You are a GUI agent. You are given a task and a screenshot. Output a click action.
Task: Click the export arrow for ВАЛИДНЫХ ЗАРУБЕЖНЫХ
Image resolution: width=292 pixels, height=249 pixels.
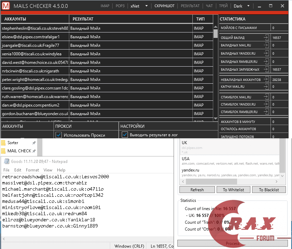pos(266,69)
